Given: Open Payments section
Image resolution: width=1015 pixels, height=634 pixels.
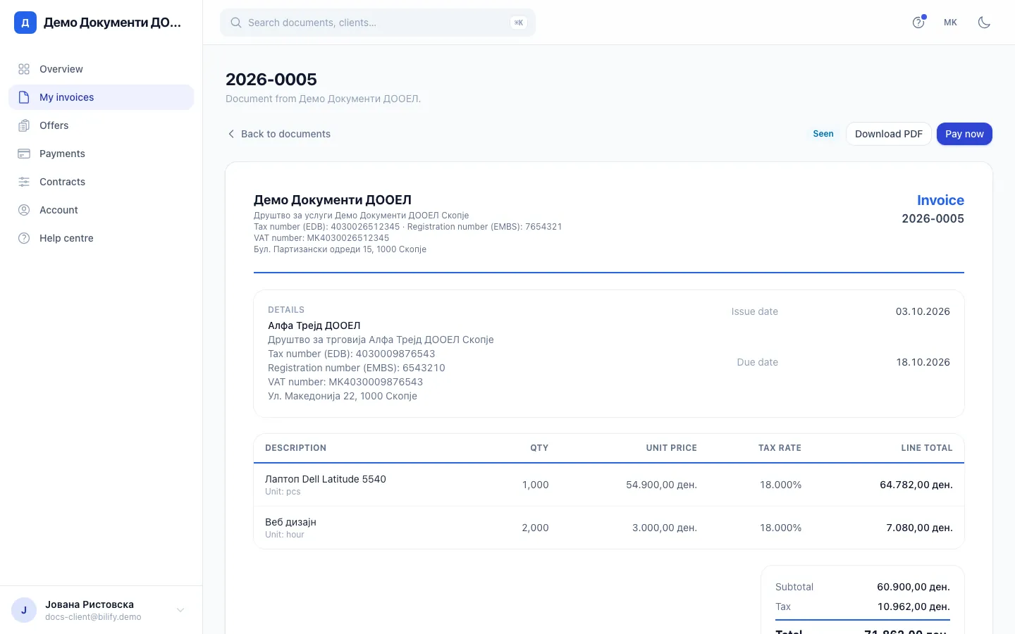Looking at the screenshot, I should [x=101, y=154].
